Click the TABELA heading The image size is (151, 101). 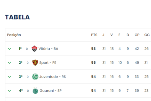pyautogui.click(x=17, y=17)
